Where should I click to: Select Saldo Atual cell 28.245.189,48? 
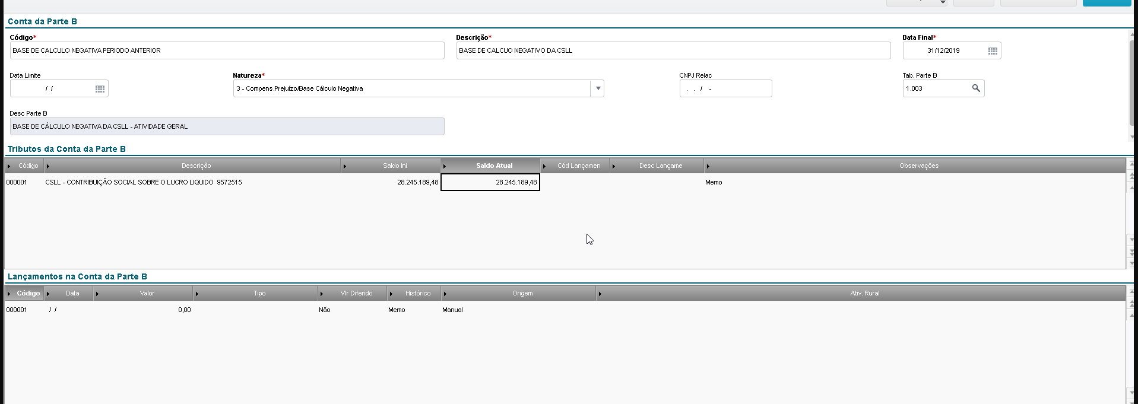490,182
